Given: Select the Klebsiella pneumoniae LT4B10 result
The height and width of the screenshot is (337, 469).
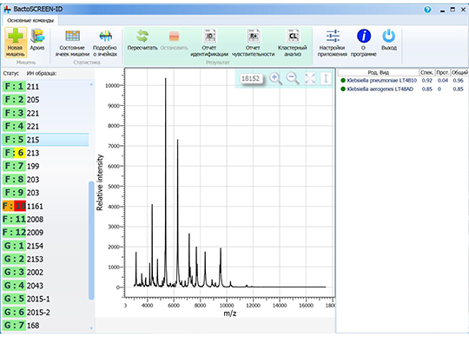Looking at the screenshot, I should pyautogui.click(x=403, y=81).
